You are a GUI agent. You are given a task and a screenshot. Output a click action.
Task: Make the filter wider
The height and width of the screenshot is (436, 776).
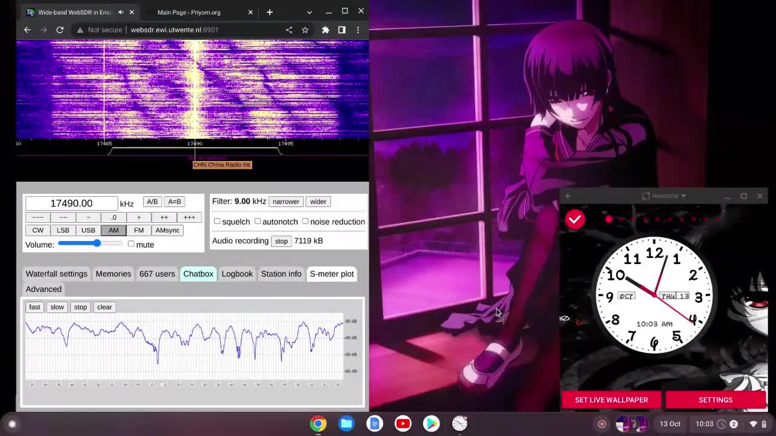coord(318,202)
